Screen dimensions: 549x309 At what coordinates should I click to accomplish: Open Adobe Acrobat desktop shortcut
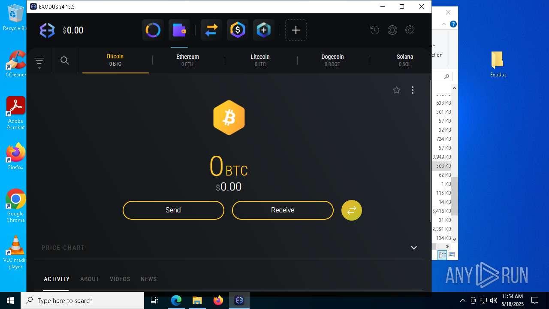pos(15,112)
